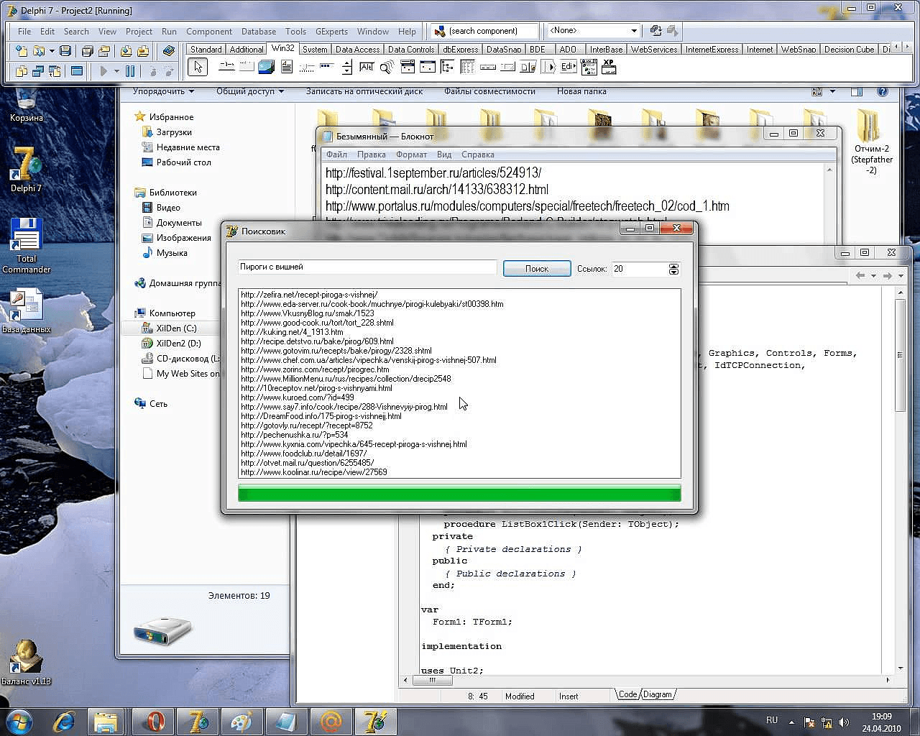Open the view options dropdown arrow in Explorer
The image size is (920, 736).
coord(832,92)
